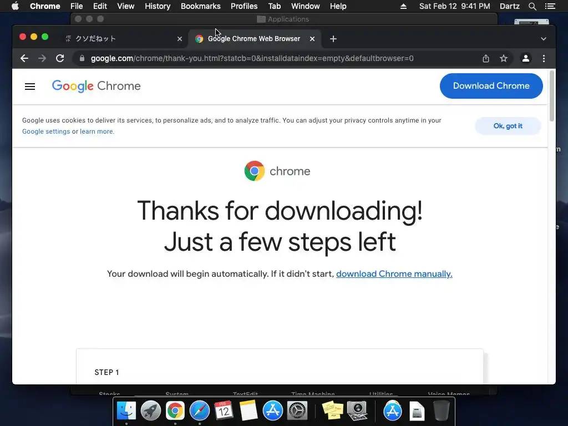Image resolution: width=568 pixels, height=426 pixels.
Task: Click download Chrome manually link
Action: click(x=394, y=274)
